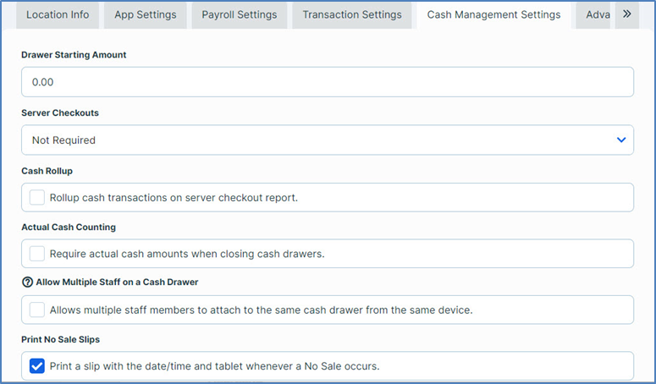
Task: Uncheck the Print No Sale Slips checkbox
Action: (37, 366)
